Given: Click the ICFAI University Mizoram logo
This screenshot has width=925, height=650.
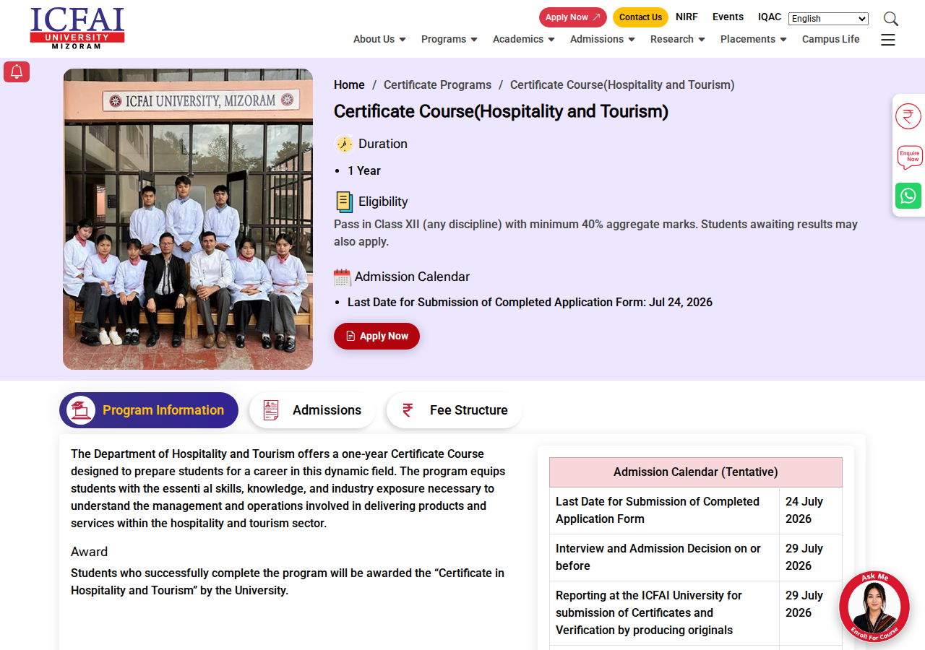Looking at the screenshot, I should click(x=77, y=28).
